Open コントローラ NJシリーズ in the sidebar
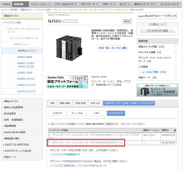This screenshot has width=183, height=170. [24, 38]
